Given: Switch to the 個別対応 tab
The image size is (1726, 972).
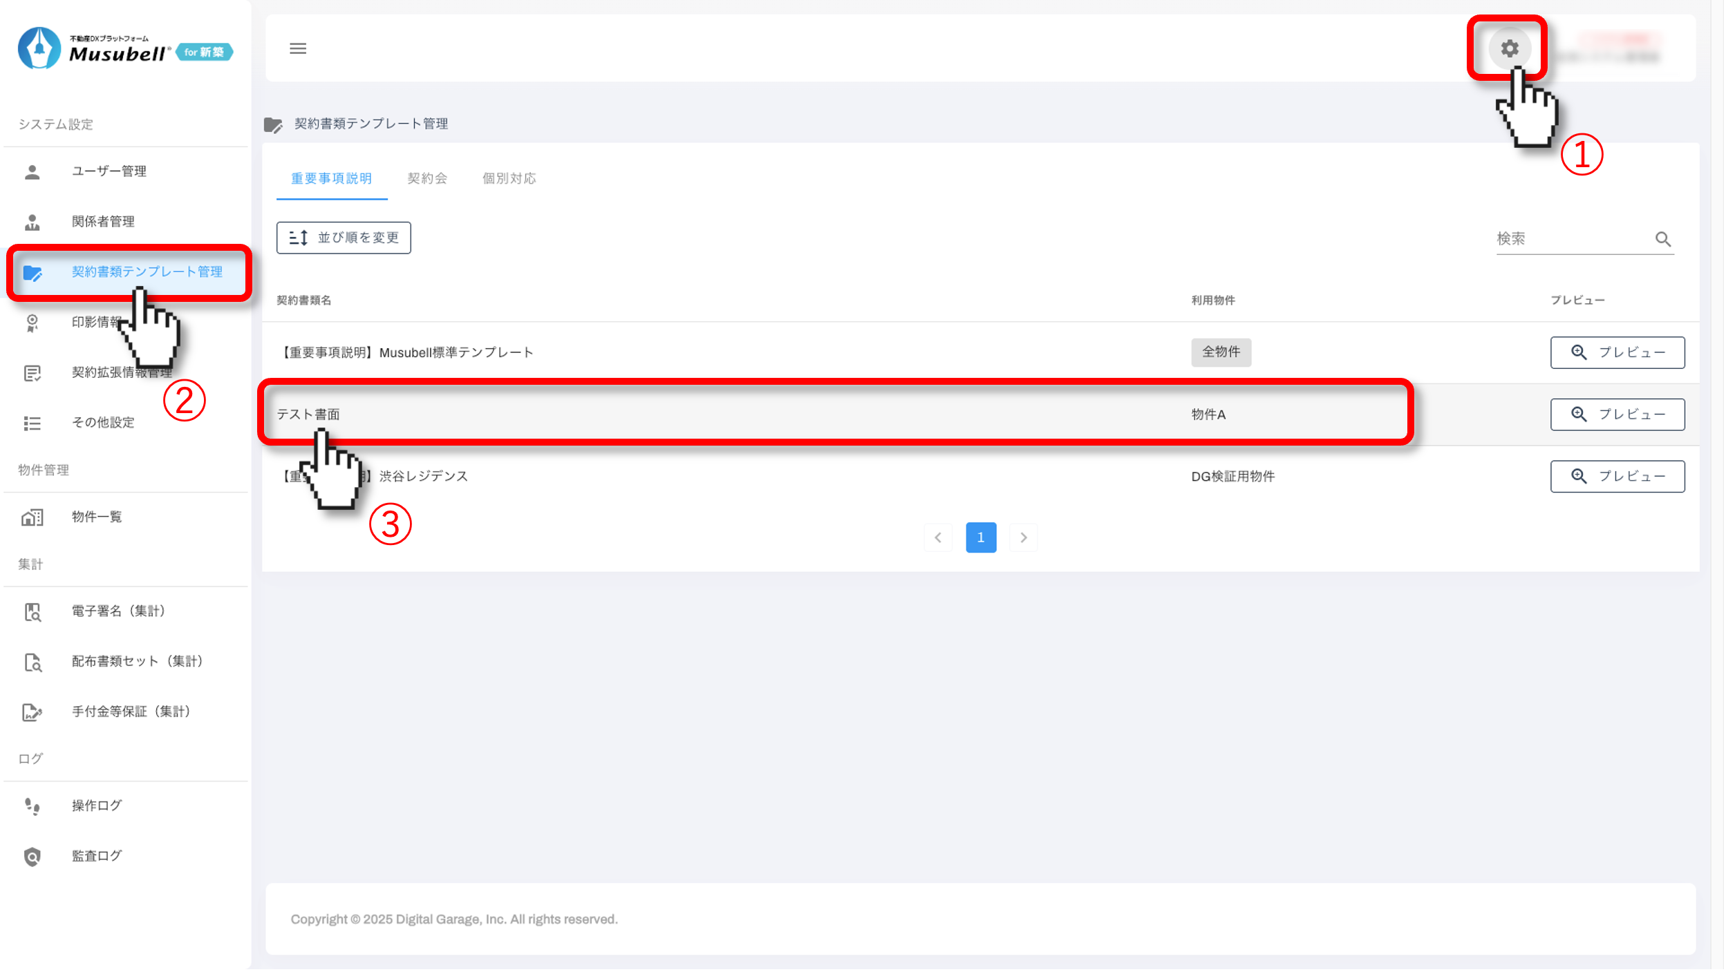Looking at the screenshot, I should (x=509, y=178).
